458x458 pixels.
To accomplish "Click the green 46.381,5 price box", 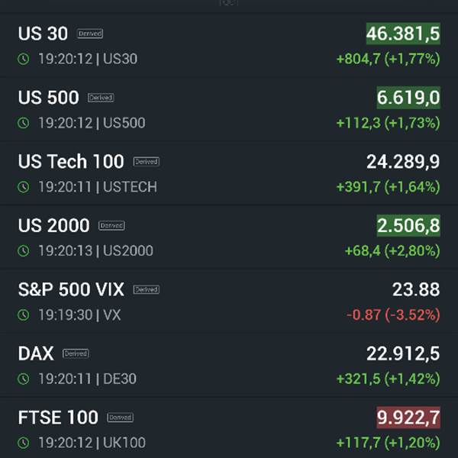I will (403, 34).
